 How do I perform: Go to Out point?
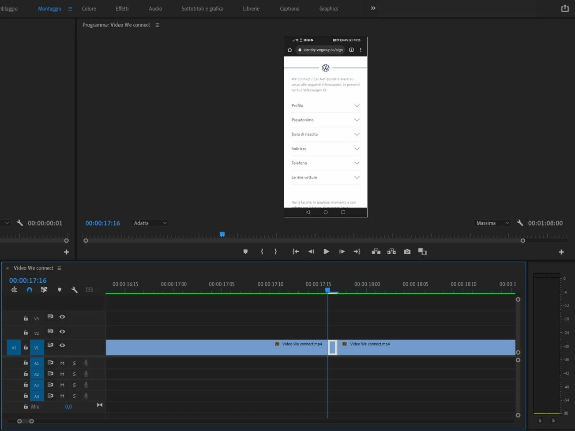click(x=357, y=251)
